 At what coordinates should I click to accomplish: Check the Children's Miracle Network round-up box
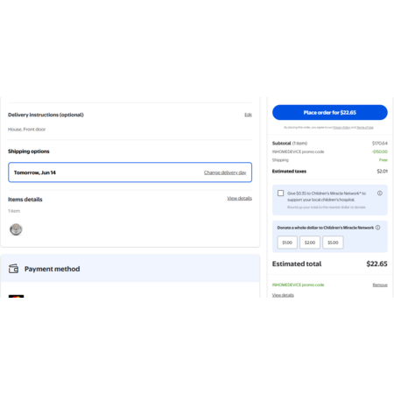pos(280,193)
